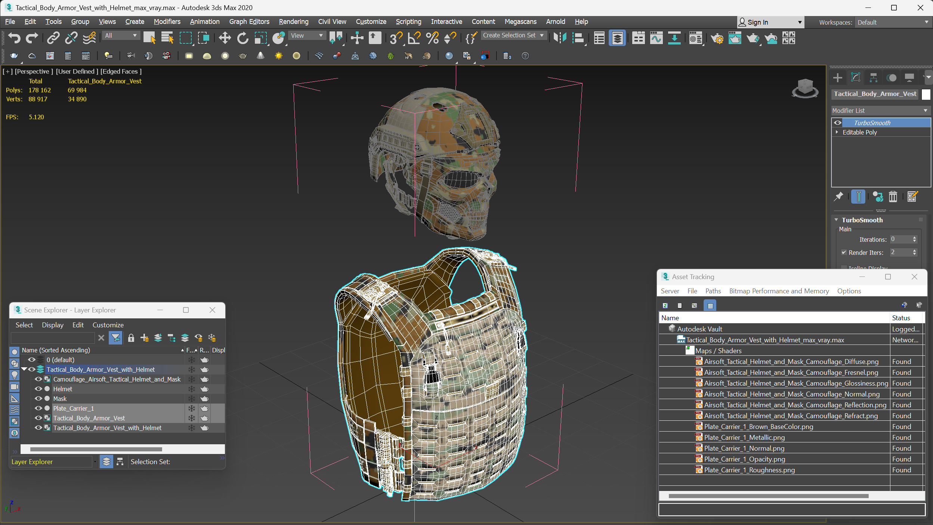This screenshot has width=933, height=525.
Task: Click the Select and Rotate tool icon
Action: pos(242,38)
